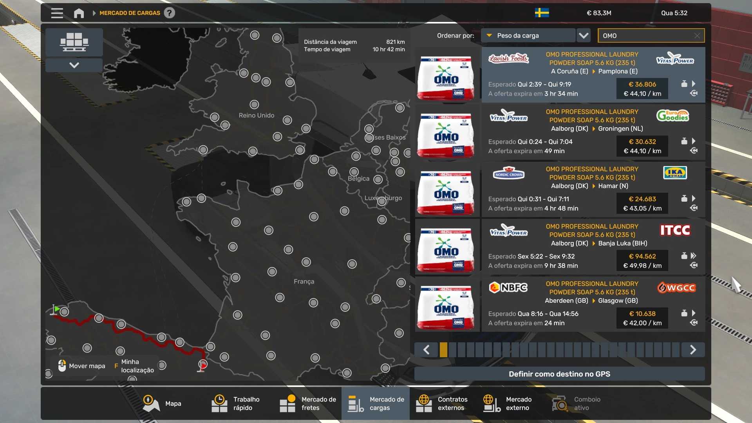Open the Trabalho rápido tab
The height and width of the screenshot is (423, 752).
(239, 403)
